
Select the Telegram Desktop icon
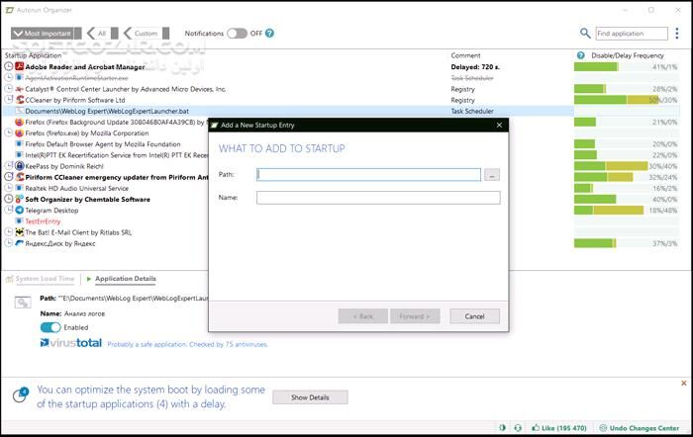[x=19, y=211]
